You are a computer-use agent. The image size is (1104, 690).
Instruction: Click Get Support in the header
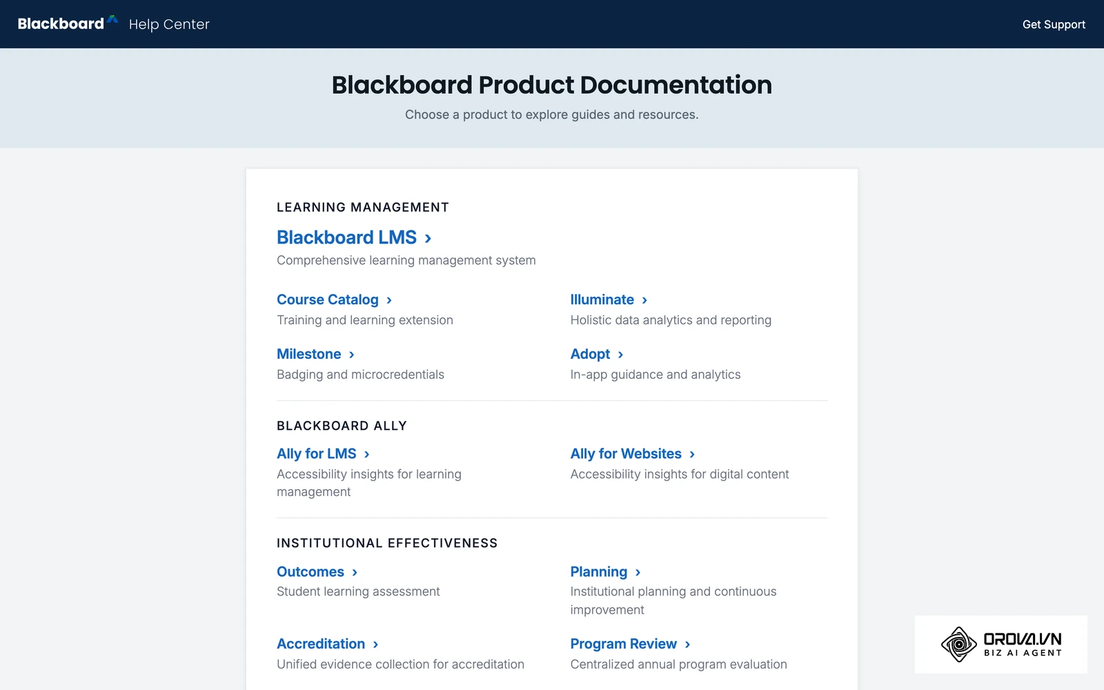1054,24
